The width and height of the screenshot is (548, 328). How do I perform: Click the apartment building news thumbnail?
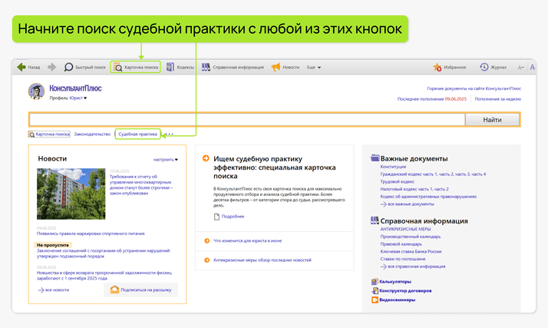click(71, 194)
